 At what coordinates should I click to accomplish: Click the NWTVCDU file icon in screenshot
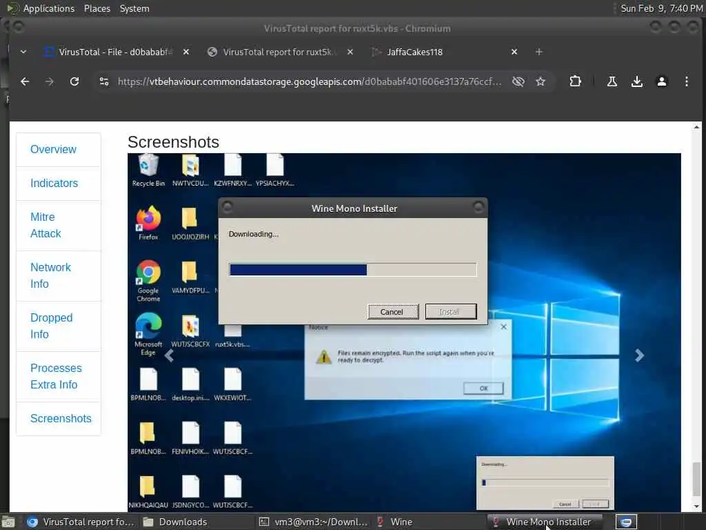click(x=190, y=170)
